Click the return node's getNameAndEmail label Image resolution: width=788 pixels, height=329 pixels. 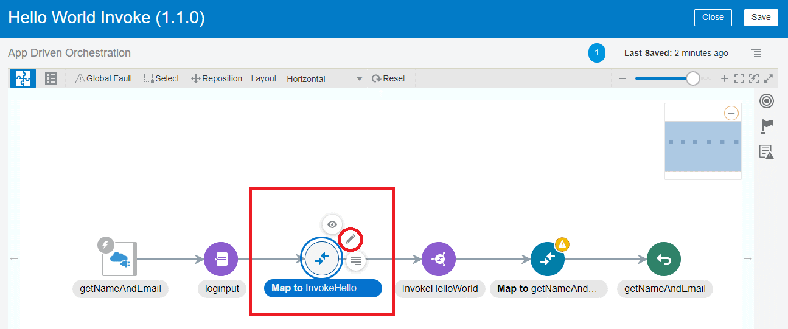(664, 289)
